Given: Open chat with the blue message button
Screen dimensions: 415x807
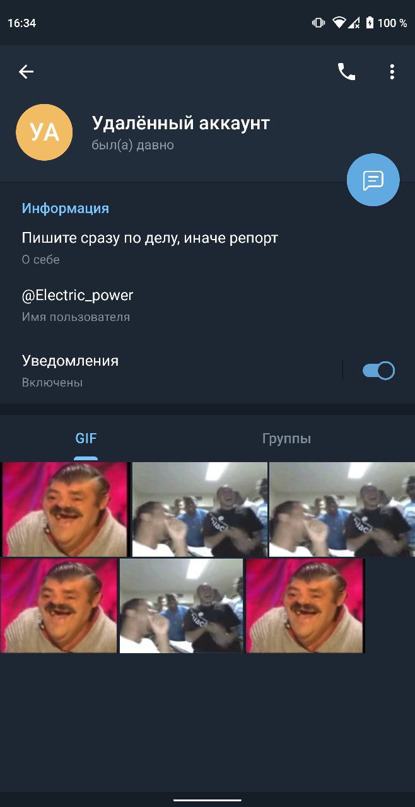Looking at the screenshot, I should pos(373,180).
